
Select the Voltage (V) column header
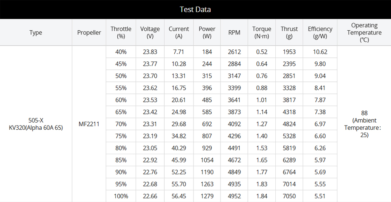click(150, 32)
